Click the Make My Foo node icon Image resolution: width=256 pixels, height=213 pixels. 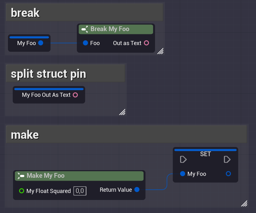pos(21,176)
